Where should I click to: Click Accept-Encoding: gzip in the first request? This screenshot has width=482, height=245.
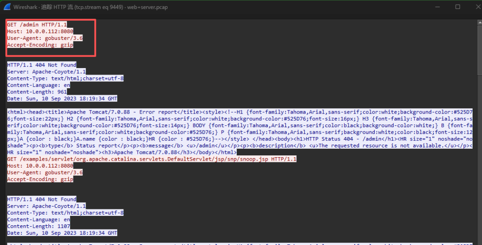(x=40, y=45)
